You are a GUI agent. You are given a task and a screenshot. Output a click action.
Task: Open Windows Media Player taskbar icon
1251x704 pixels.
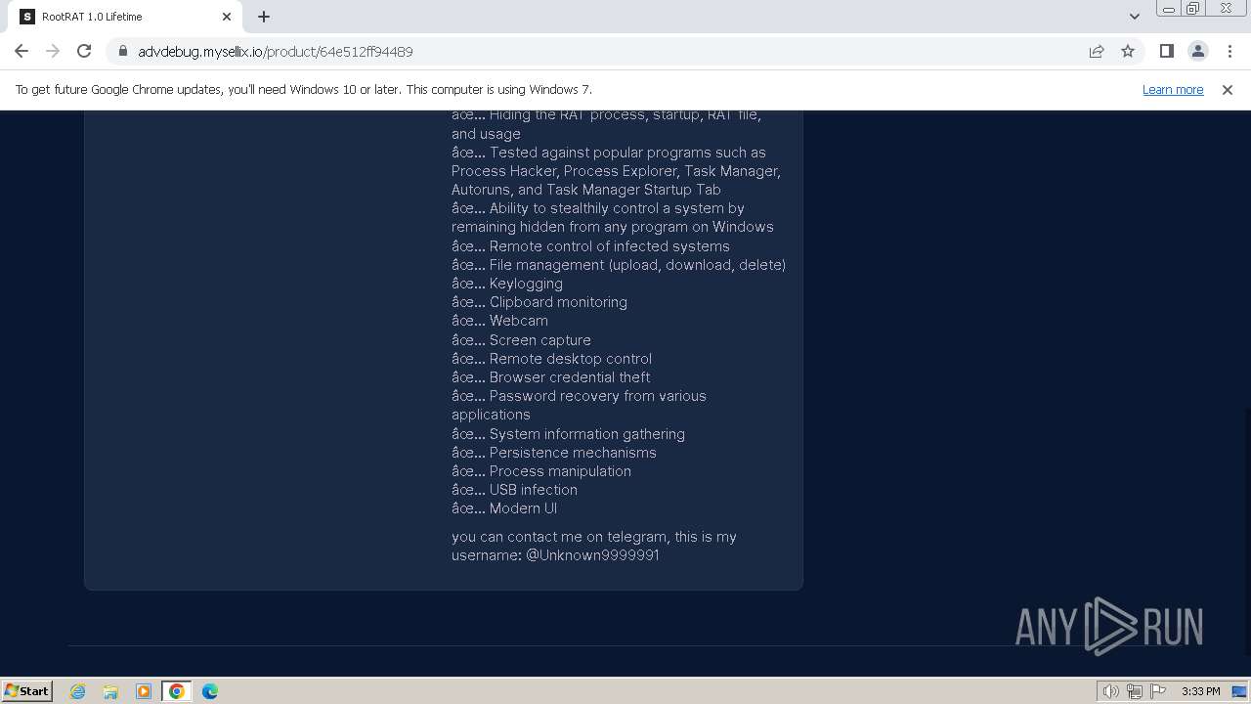tap(144, 691)
